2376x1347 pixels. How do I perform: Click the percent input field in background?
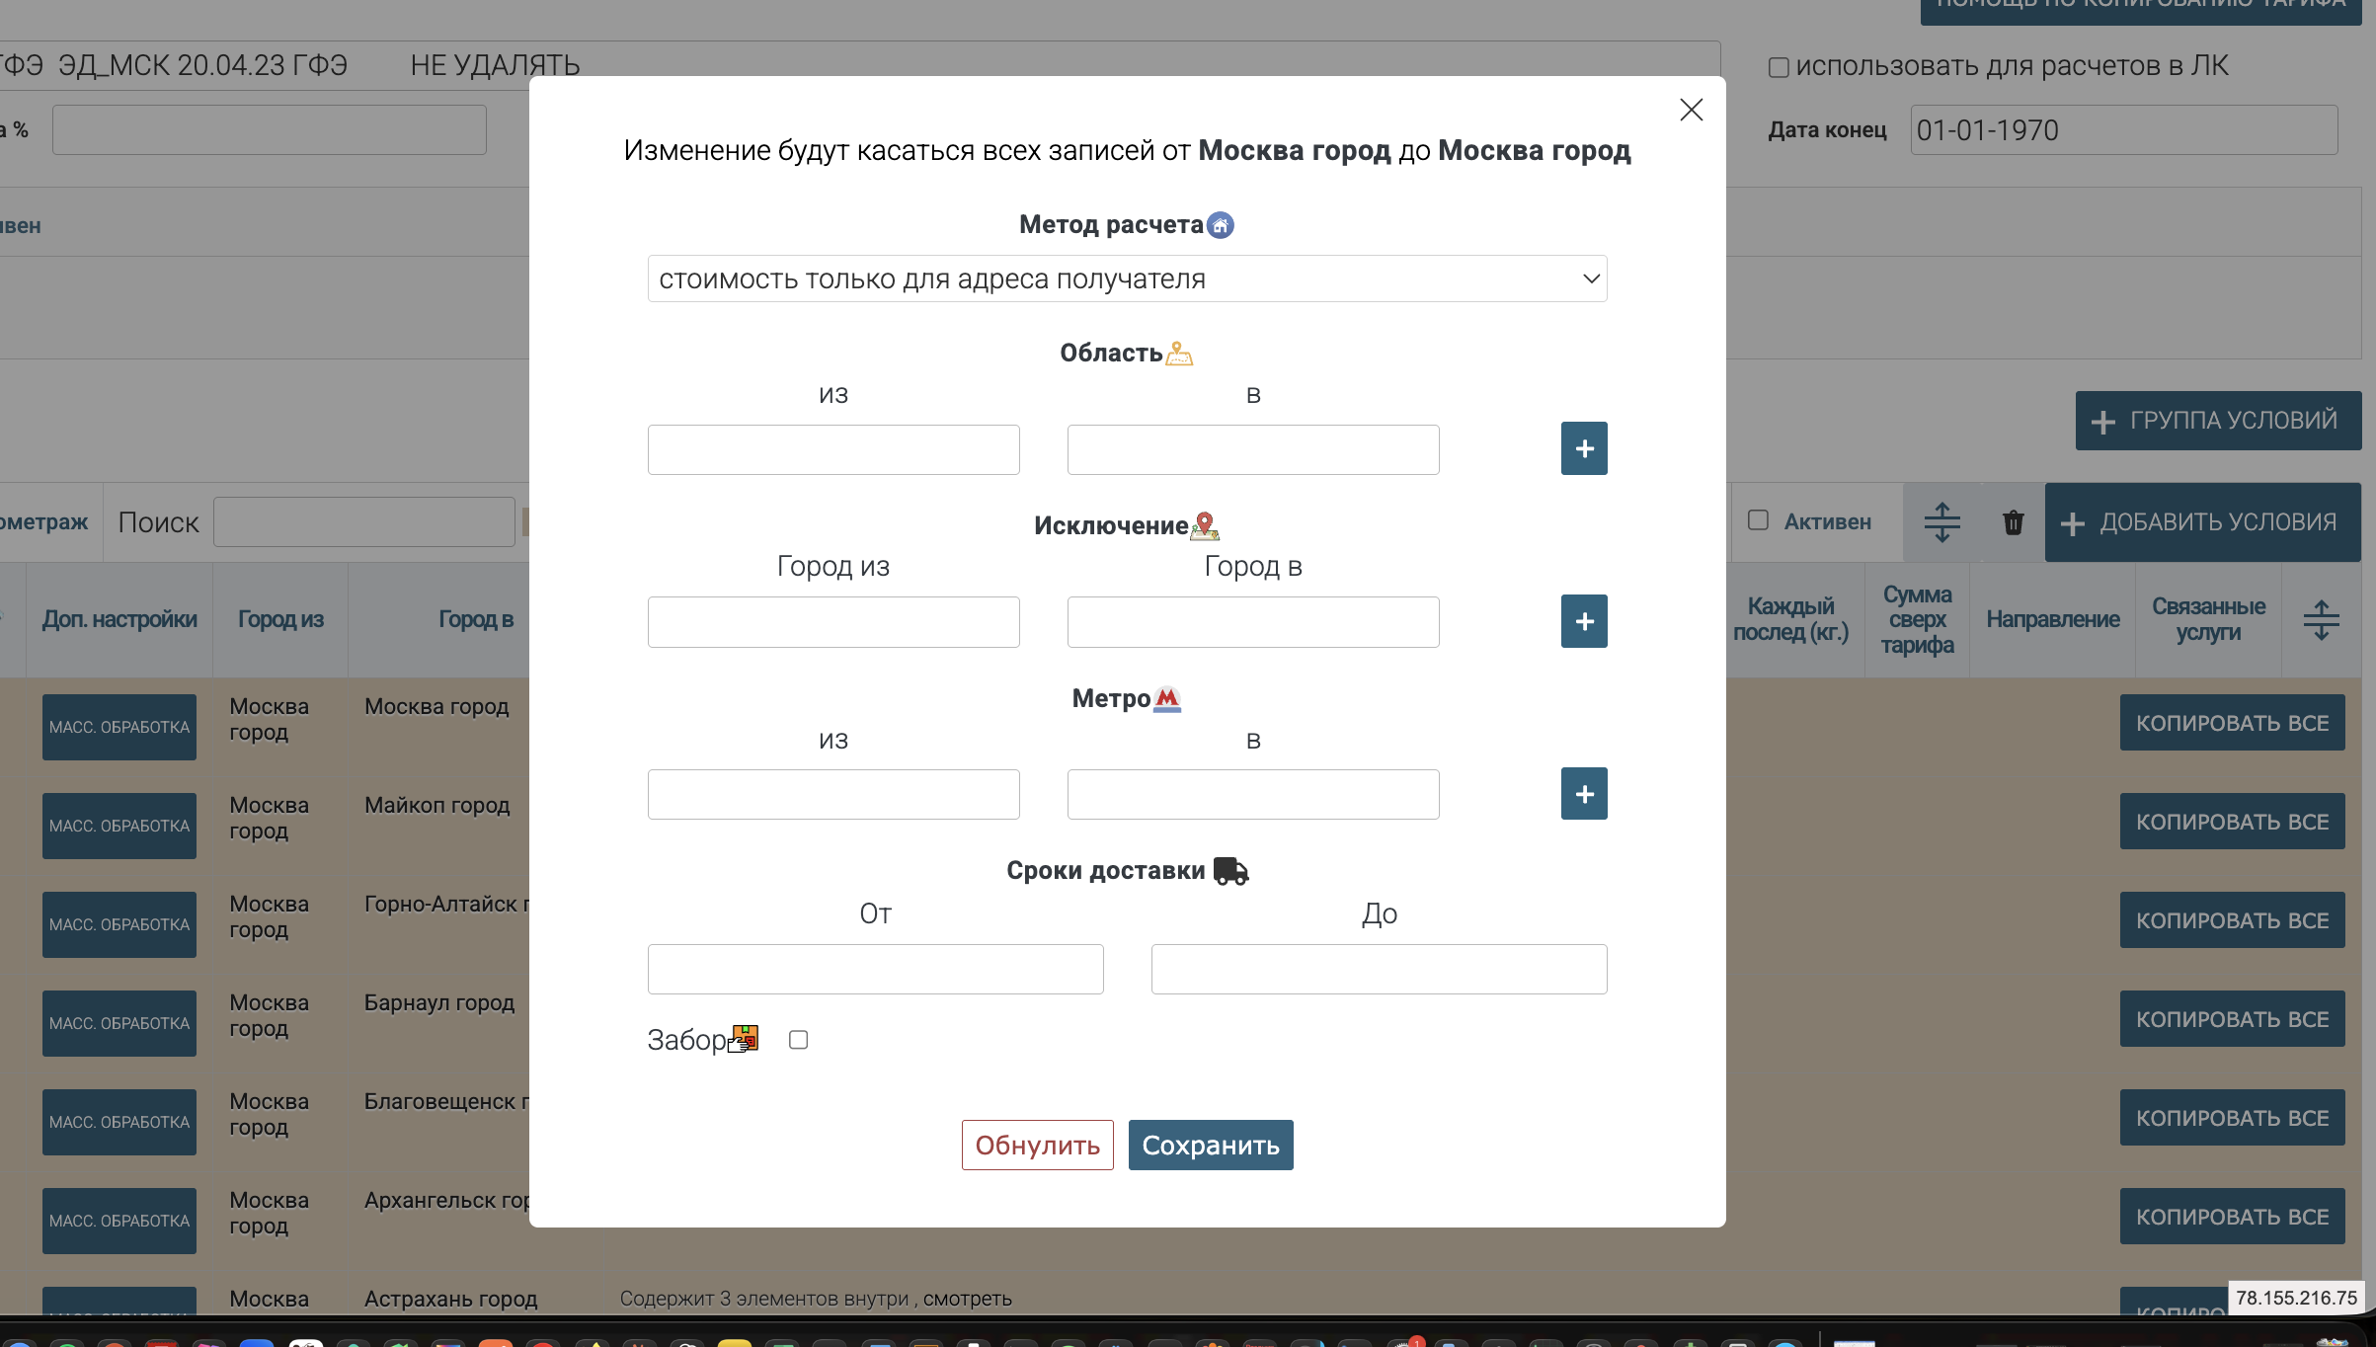pyautogui.click(x=269, y=130)
